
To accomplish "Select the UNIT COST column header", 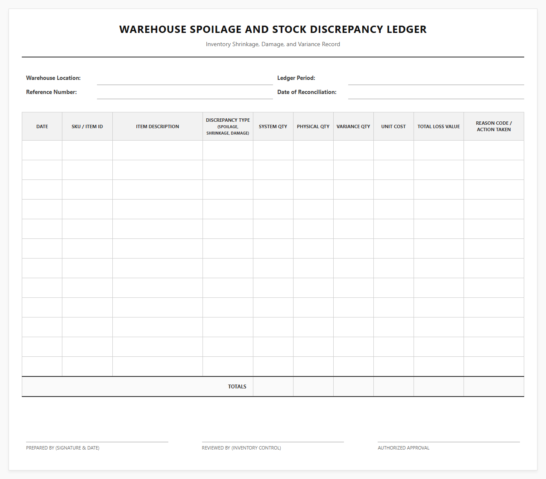I will (x=393, y=126).
